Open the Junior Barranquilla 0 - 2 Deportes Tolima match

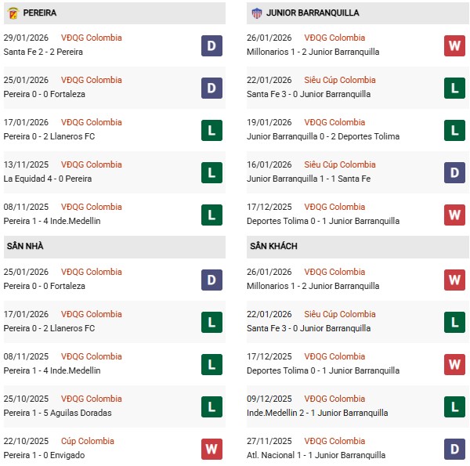tap(322, 136)
